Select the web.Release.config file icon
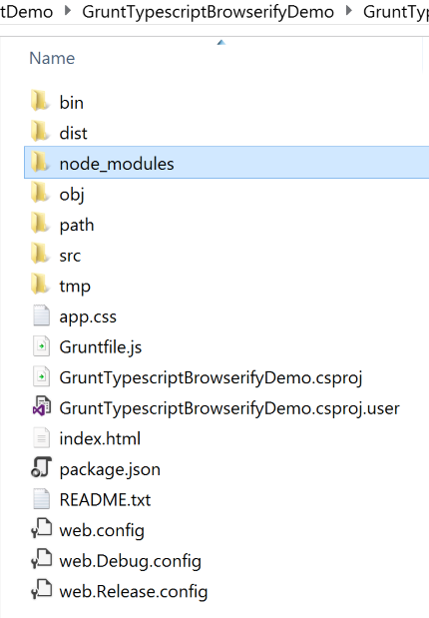The height and width of the screenshot is (618, 429). tap(41, 590)
